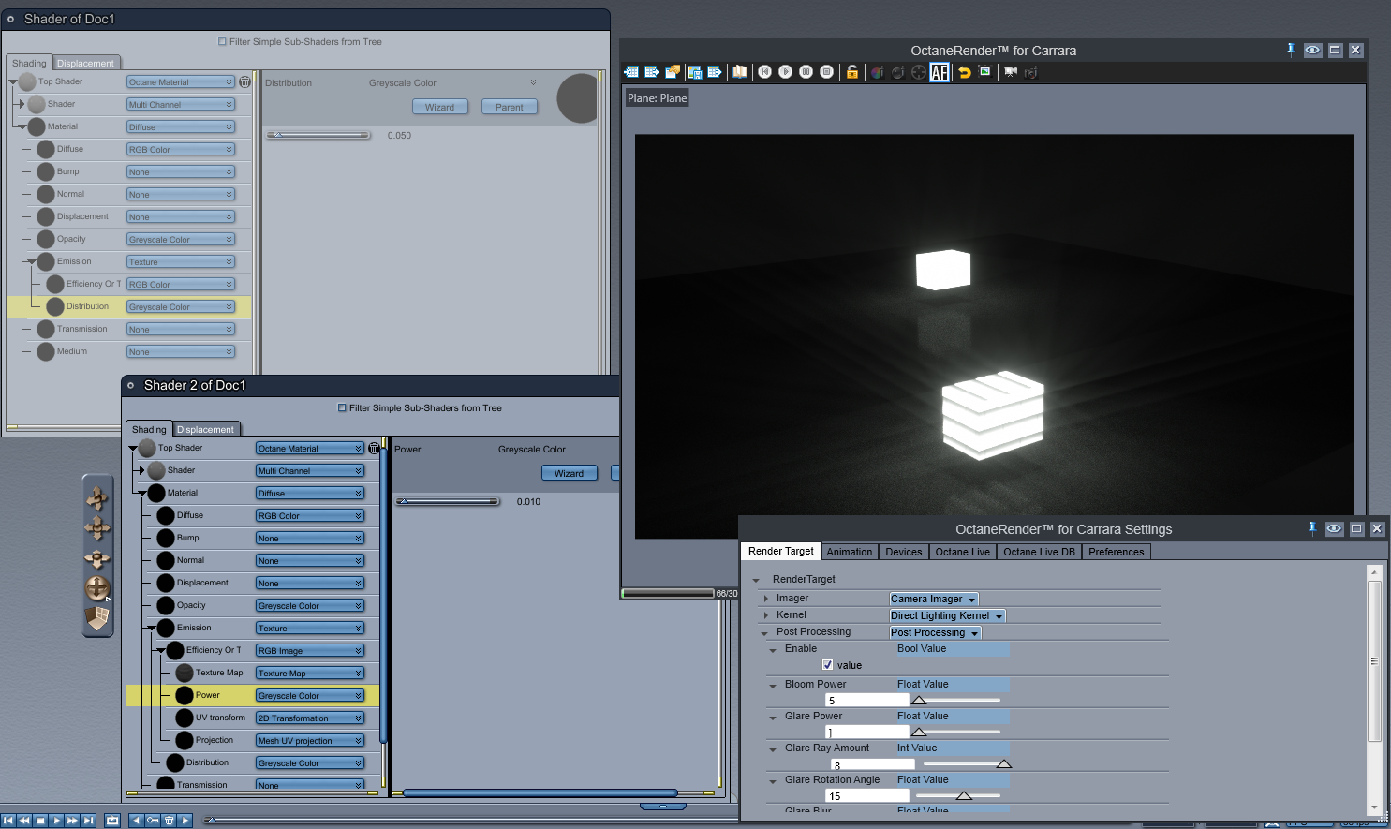The height and width of the screenshot is (829, 1391).
Task: Click the working box planes icon
Action: (x=97, y=619)
